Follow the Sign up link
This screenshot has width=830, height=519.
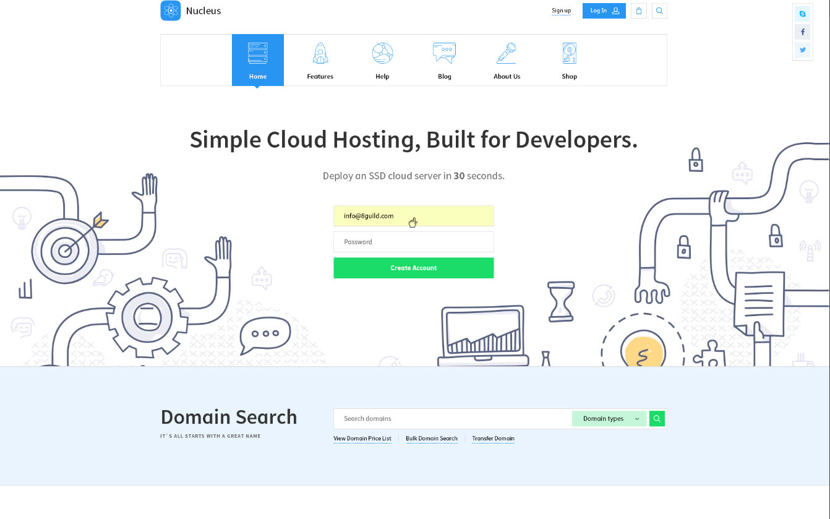561,11
